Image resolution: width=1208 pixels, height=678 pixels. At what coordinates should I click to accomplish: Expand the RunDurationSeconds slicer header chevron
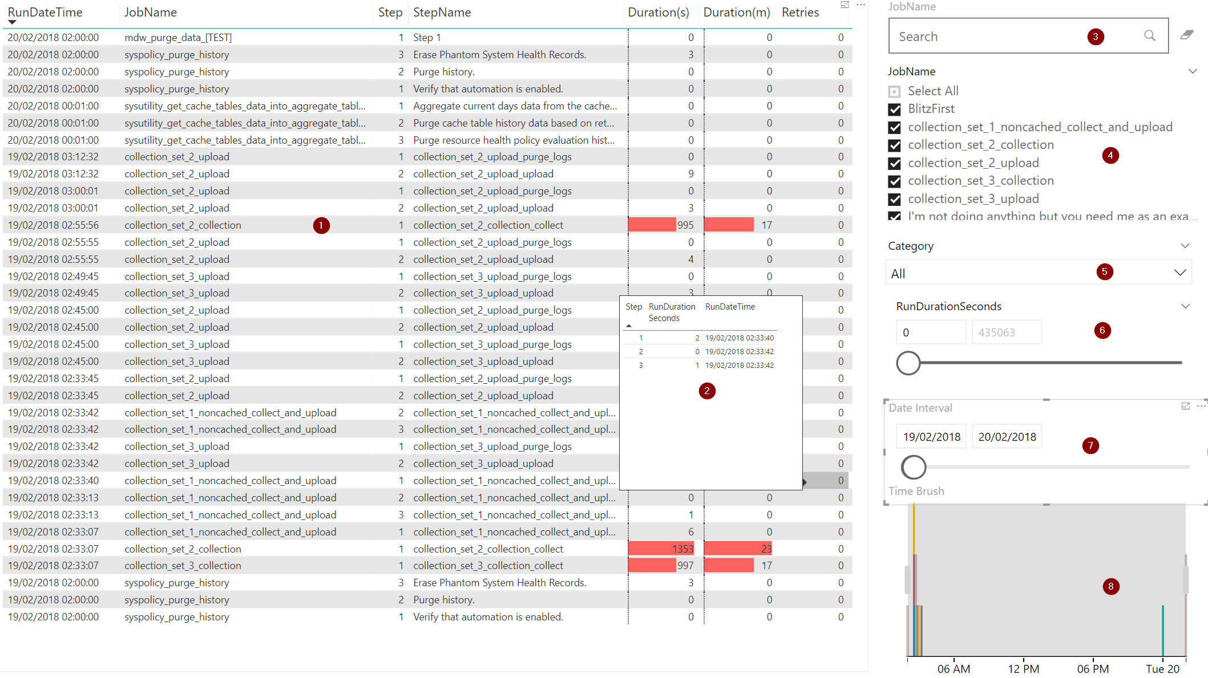tap(1185, 306)
